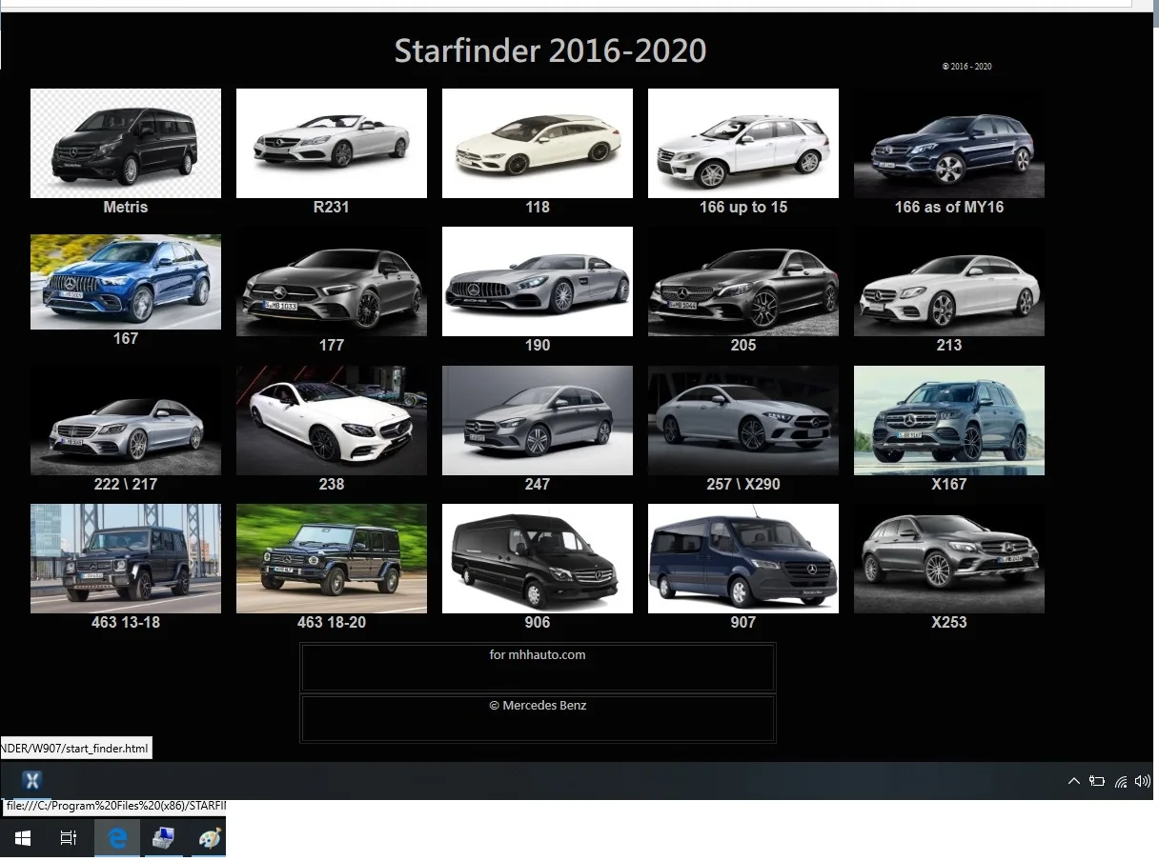Open the 177 hatchback image
Screen dimensions: 1159x861
332,282
